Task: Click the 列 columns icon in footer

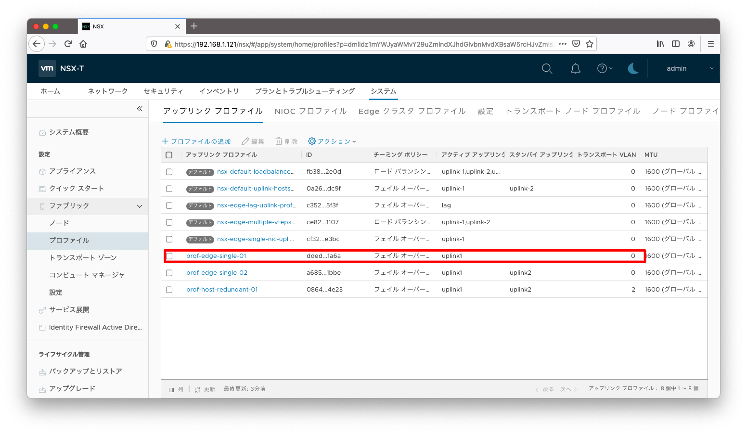Action: pyautogui.click(x=176, y=389)
